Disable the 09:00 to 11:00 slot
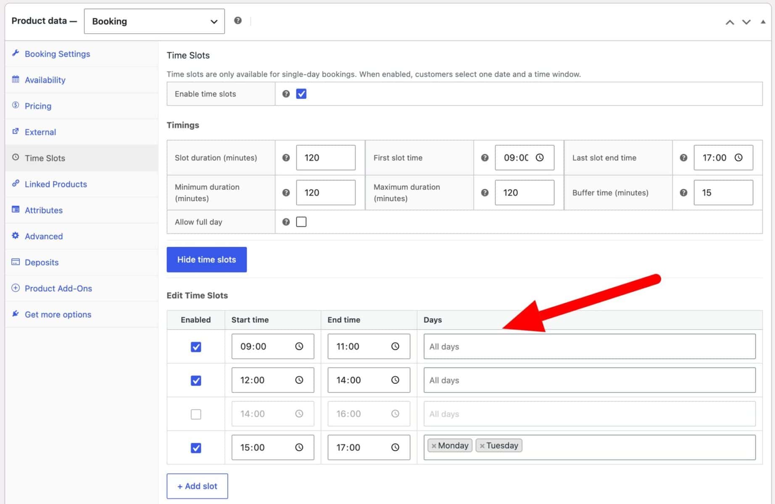Screen dimensions: 775x504 (x=196, y=347)
